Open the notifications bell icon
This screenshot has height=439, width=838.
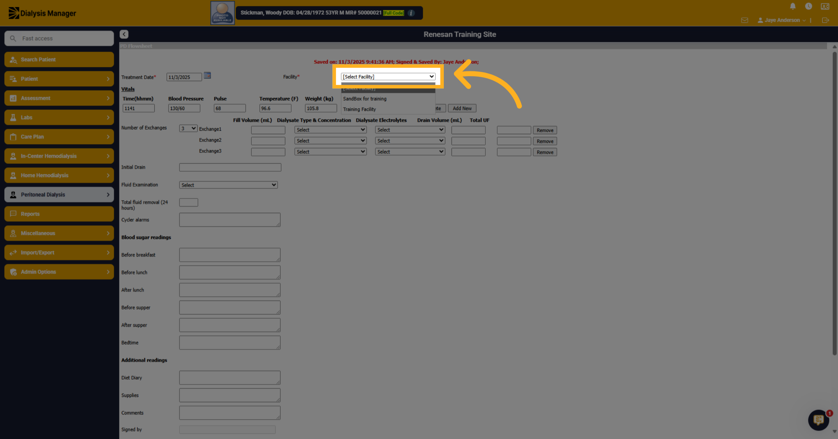pyautogui.click(x=793, y=6)
